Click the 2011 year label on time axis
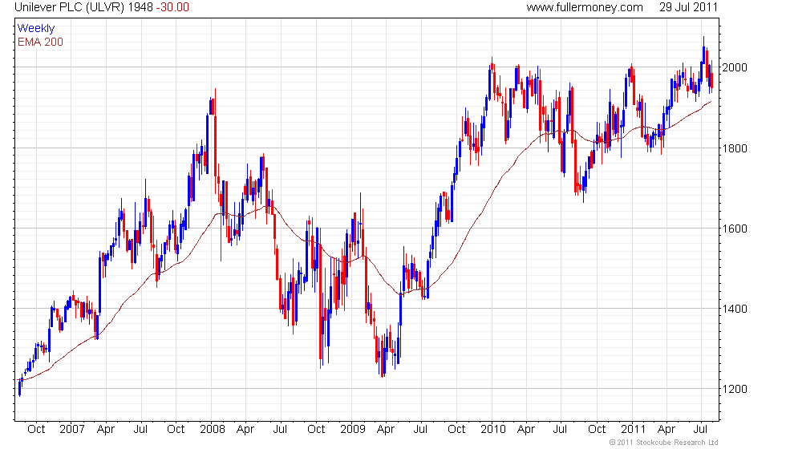This screenshot has width=786, height=449. point(633,430)
